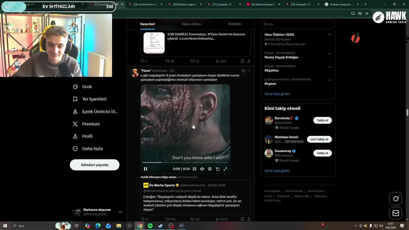Bookmark this page with star icon

click(x=367, y=13)
